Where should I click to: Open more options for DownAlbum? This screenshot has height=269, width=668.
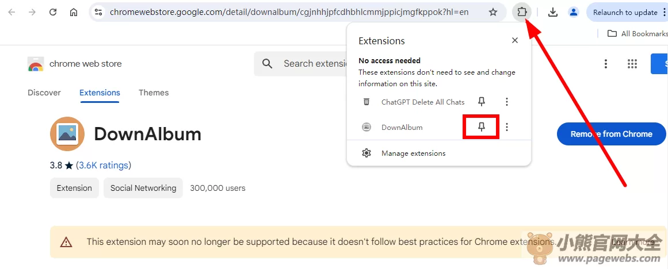(x=506, y=127)
